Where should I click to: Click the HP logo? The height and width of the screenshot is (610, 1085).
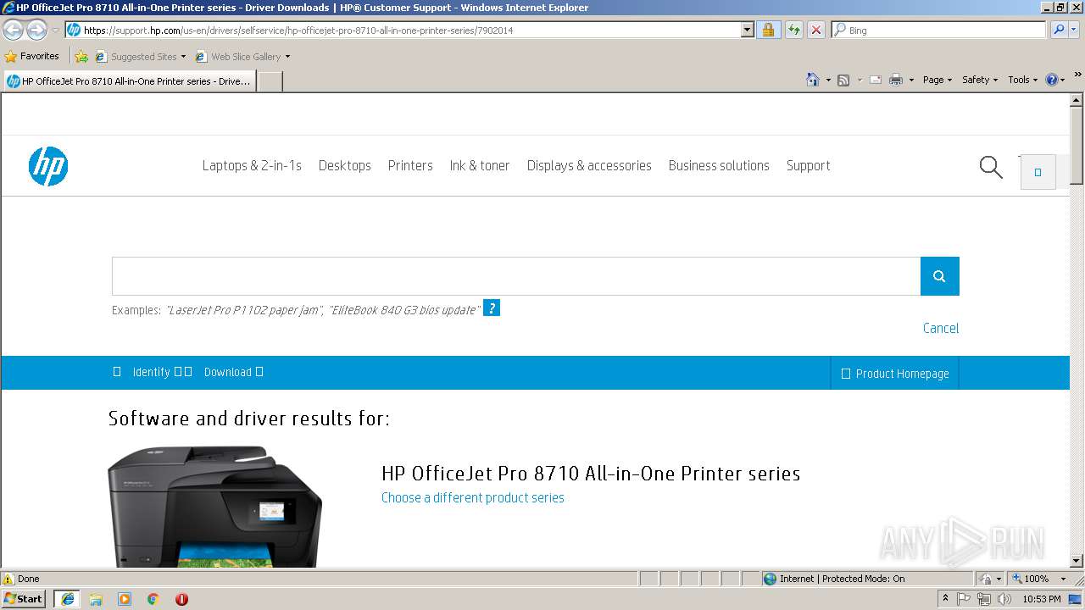pyautogui.click(x=47, y=166)
